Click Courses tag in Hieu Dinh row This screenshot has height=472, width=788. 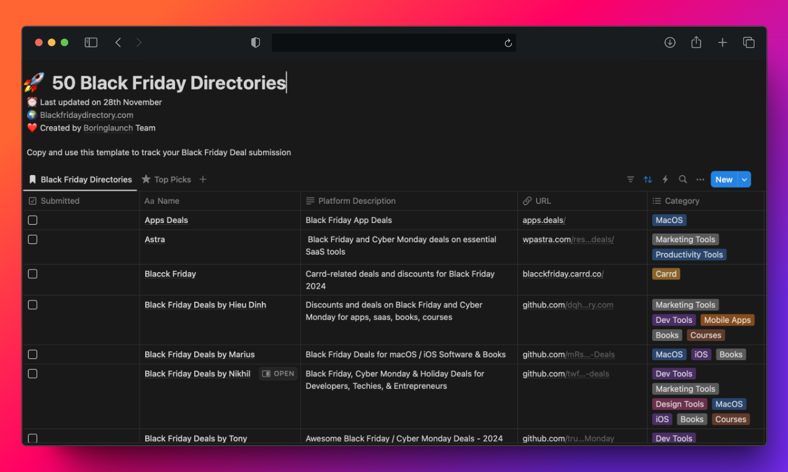[706, 335]
